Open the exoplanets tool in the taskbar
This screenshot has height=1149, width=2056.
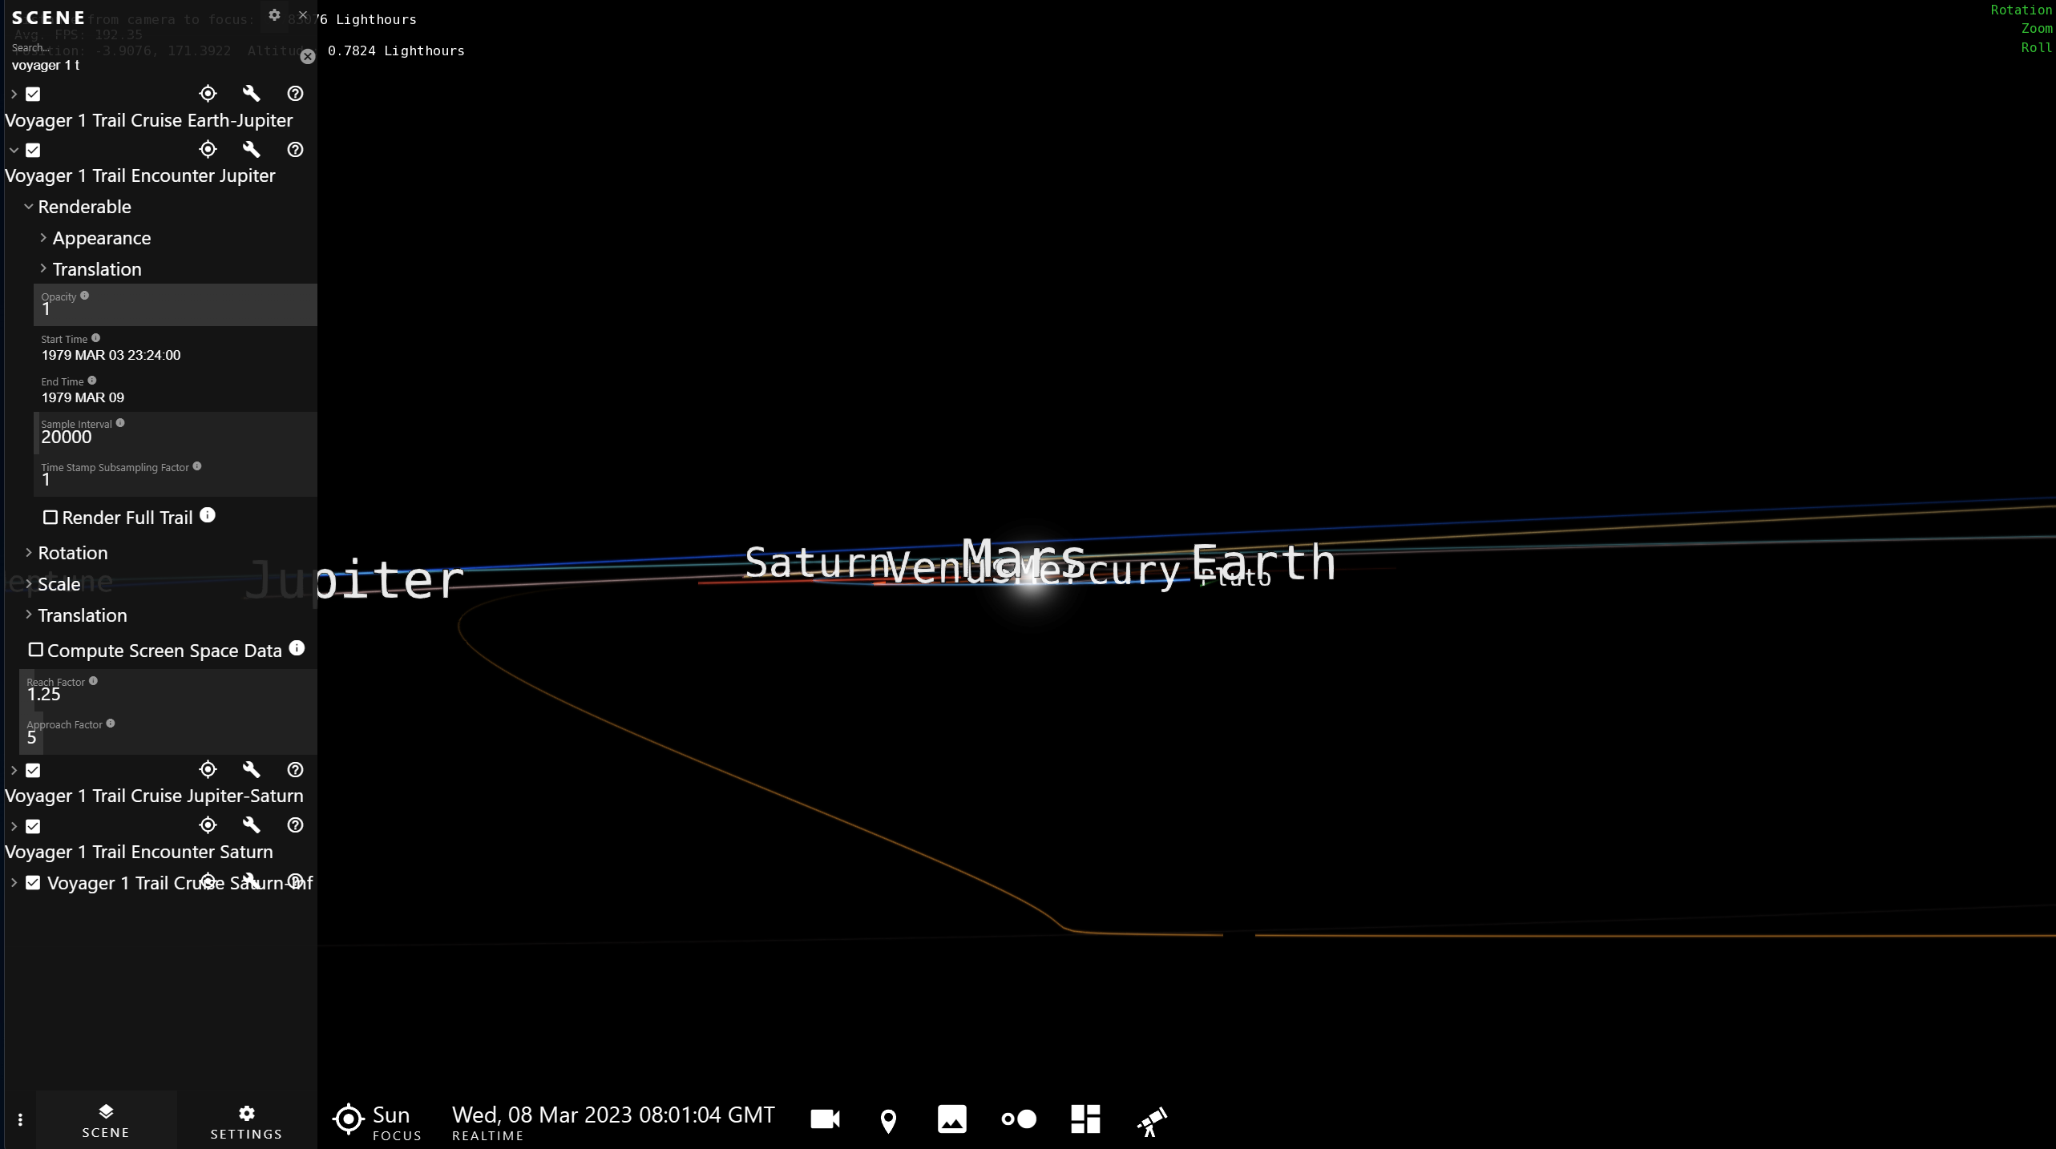pos(1016,1119)
